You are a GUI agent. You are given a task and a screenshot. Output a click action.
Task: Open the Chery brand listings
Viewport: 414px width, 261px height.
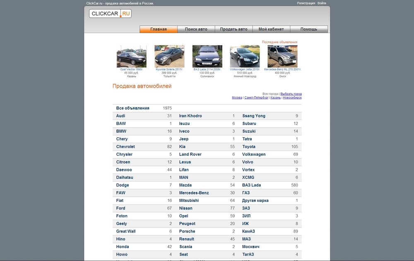click(x=122, y=139)
